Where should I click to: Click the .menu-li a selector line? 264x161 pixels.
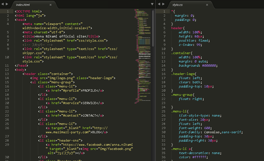[182, 149]
